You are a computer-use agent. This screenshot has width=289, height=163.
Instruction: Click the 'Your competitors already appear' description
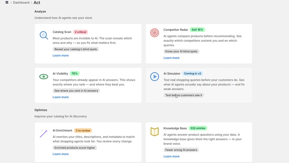coord(94,82)
